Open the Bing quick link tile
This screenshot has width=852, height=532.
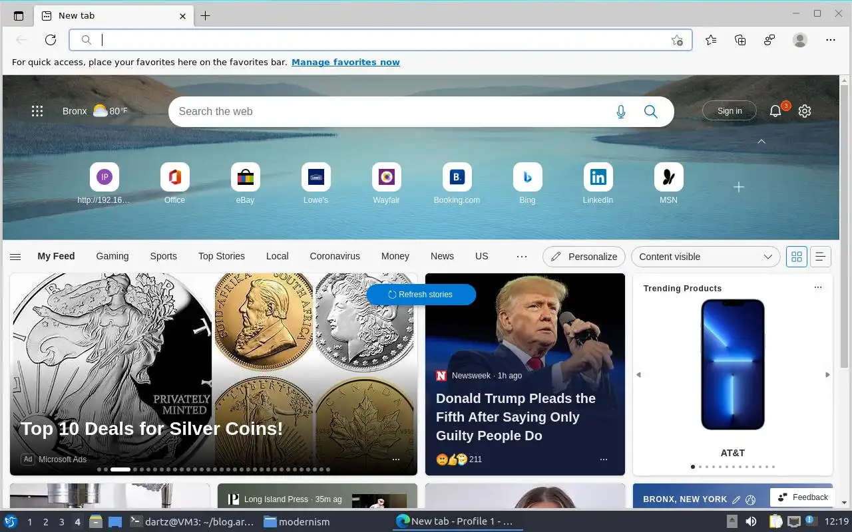(527, 183)
